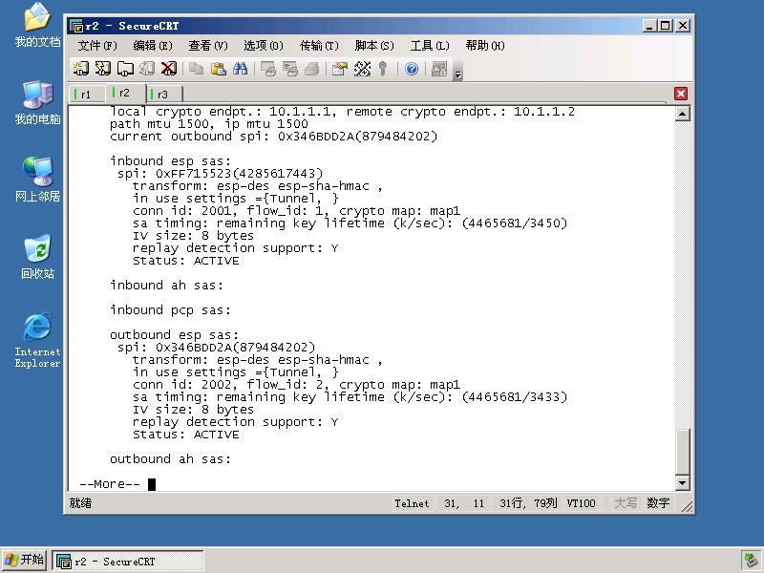This screenshot has width=764, height=573.
Task: Click the Connect toolbar icon
Action: pyautogui.click(x=81, y=68)
